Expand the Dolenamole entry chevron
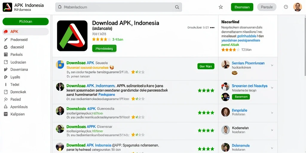 coord(272,148)
